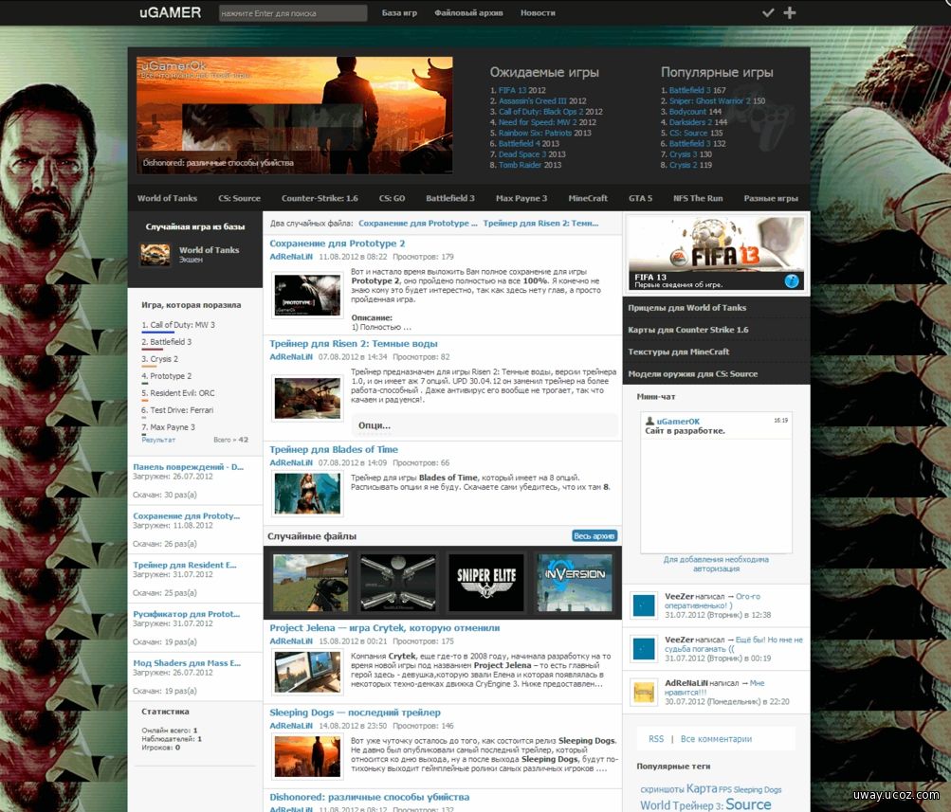Click the avatar next to VeeZer's 00:19 comment
Screen dimensions: 951x812
pos(644,648)
